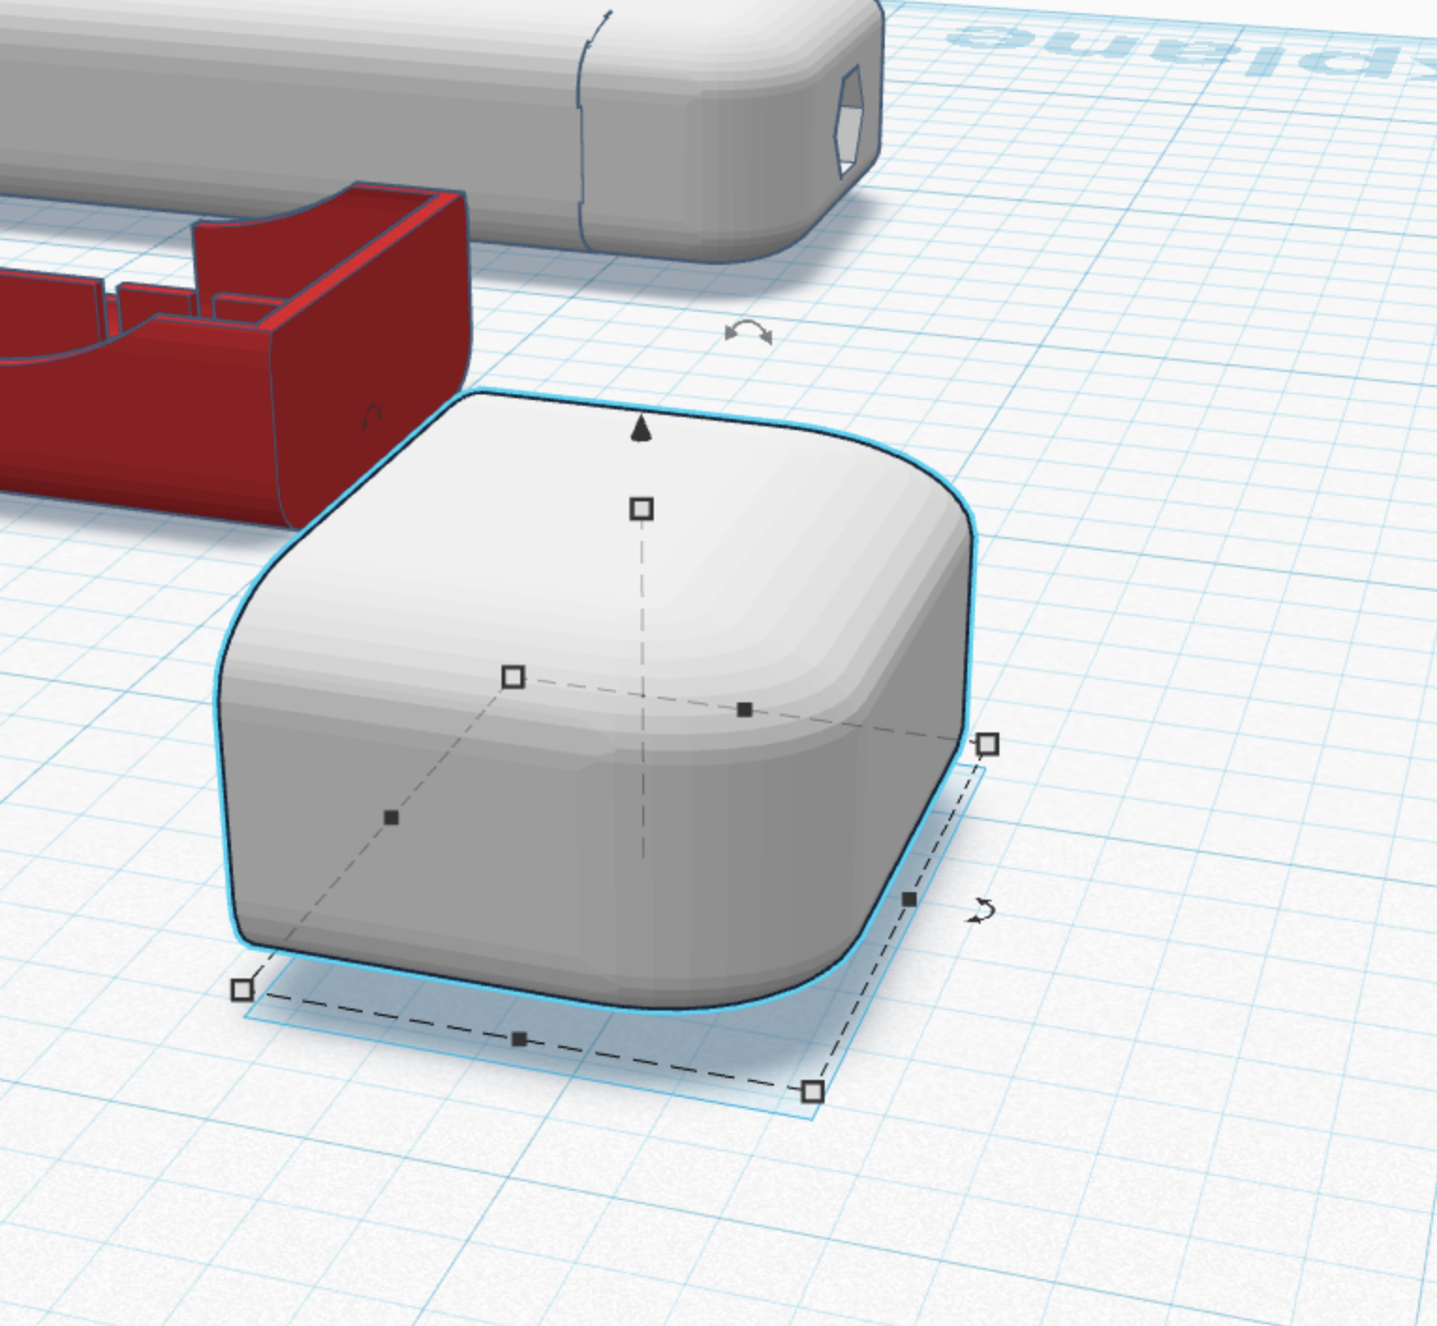
Task: Click the black edge handle on the right side
Action: click(909, 899)
